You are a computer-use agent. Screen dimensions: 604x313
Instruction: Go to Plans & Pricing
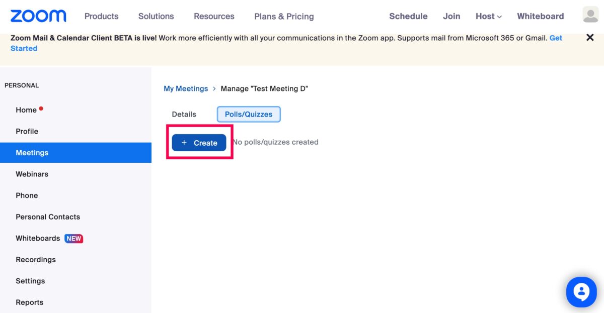pyautogui.click(x=284, y=17)
